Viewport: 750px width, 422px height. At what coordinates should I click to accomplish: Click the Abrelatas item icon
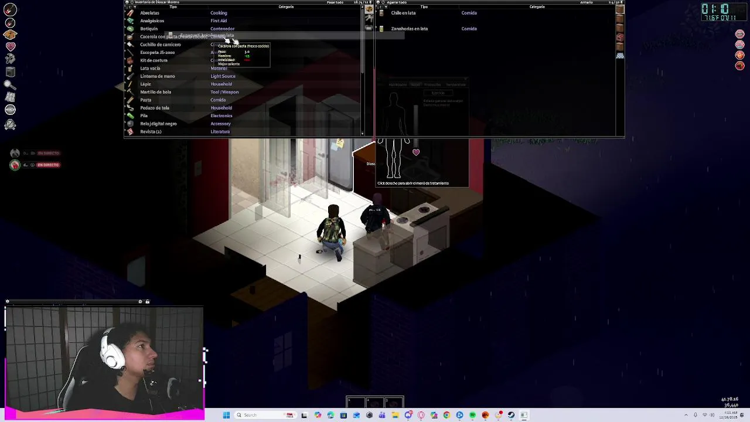[x=130, y=12]
